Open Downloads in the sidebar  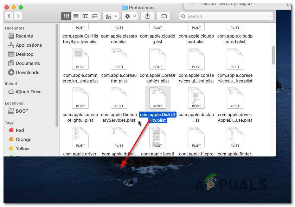[x=24, y=72]
